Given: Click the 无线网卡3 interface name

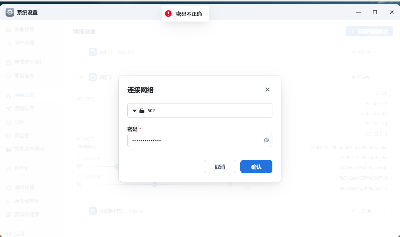Looking at the screenshot, I should (x=111, y=211).
